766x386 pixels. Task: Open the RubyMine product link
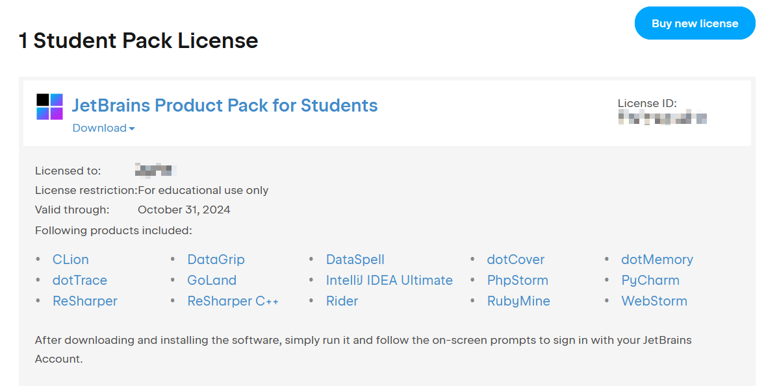pyautogui.click(x=518, y=301)
